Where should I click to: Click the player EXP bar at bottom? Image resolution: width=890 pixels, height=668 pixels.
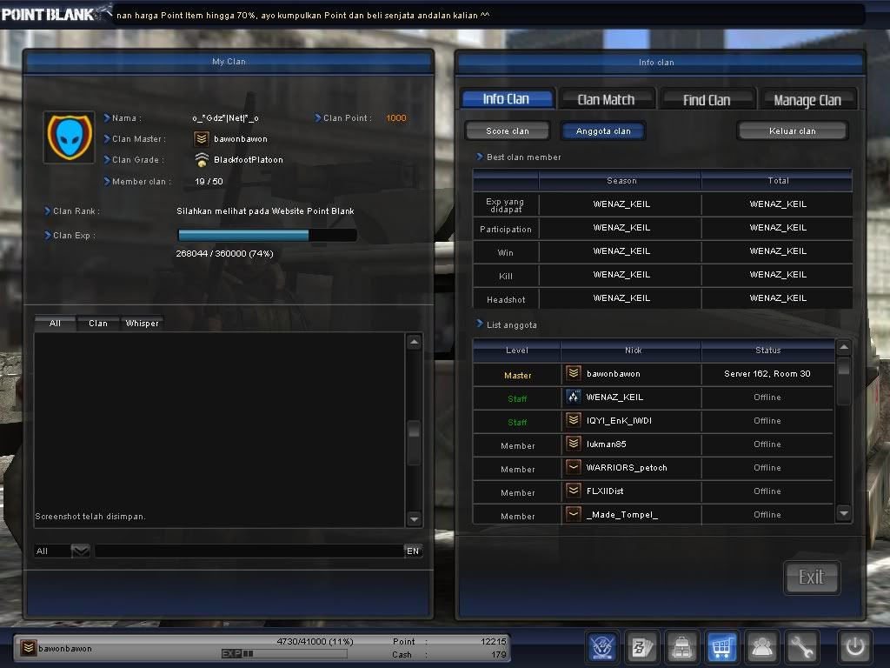pyautogui.click(x=284, y=653)
